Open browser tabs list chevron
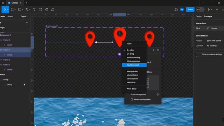This screenshot has height=126, width=224. (203, 3)
